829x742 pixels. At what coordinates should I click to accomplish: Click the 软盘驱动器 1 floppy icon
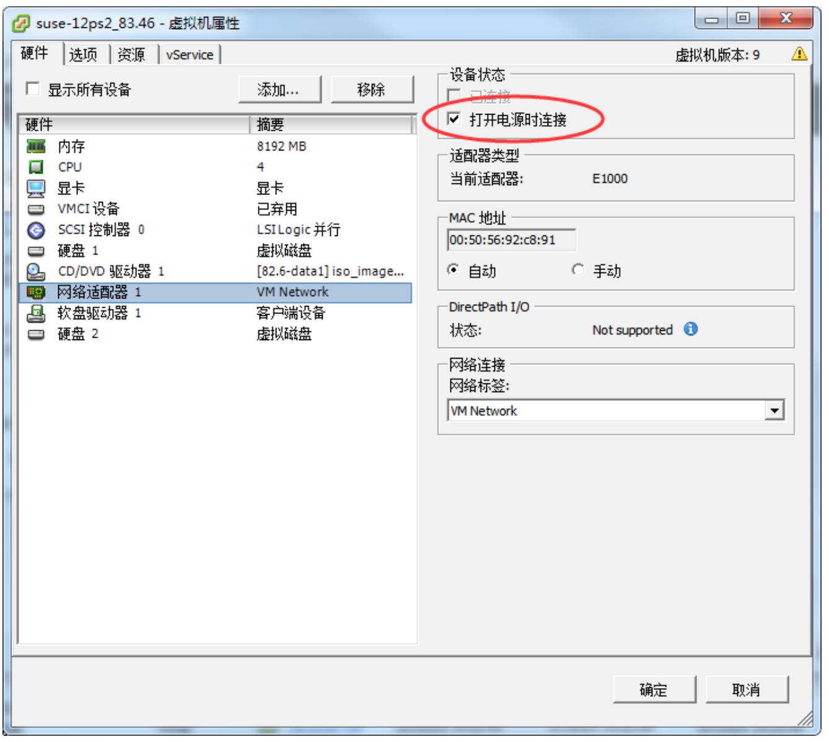tap(37, 313)
